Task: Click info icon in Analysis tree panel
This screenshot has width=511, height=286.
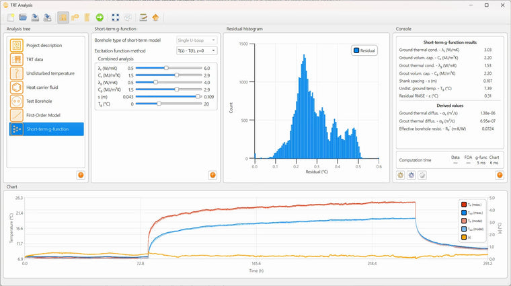Action: [x=81, y=175]
